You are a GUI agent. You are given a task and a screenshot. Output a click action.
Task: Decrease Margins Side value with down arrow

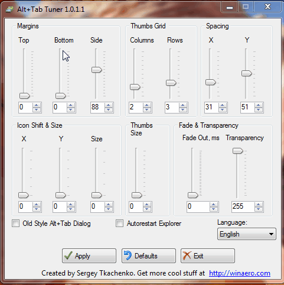109,110
